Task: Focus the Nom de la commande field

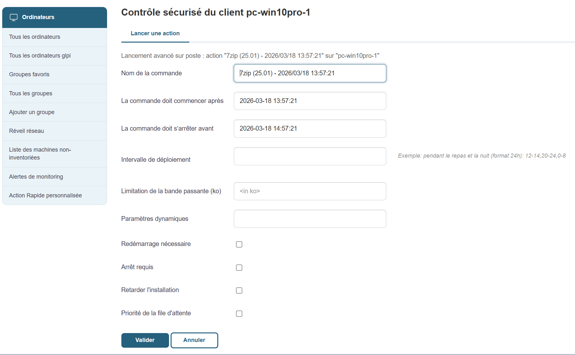Action: [x=310, y=73]
